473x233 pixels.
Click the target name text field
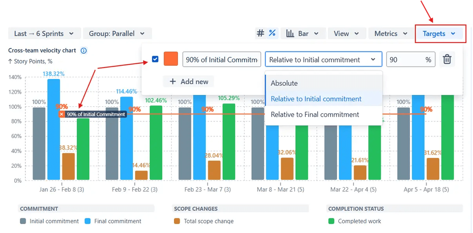tap(221, 60)
